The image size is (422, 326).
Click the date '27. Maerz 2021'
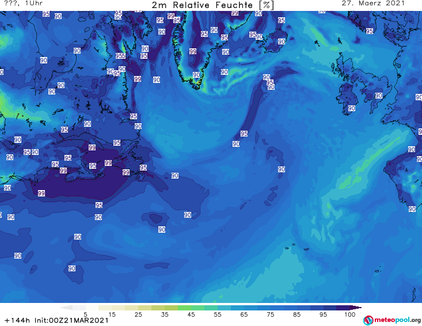click(373, 3)
